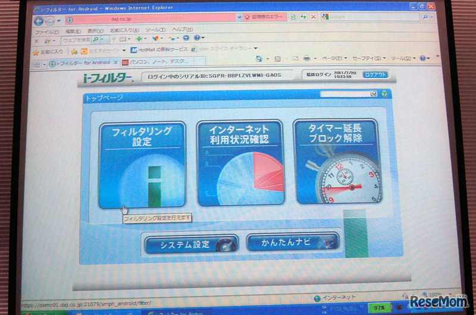Open the ページ(P) command dropdown
The width and height of the screenshot is (476, 315).
[x=334, y=58]
